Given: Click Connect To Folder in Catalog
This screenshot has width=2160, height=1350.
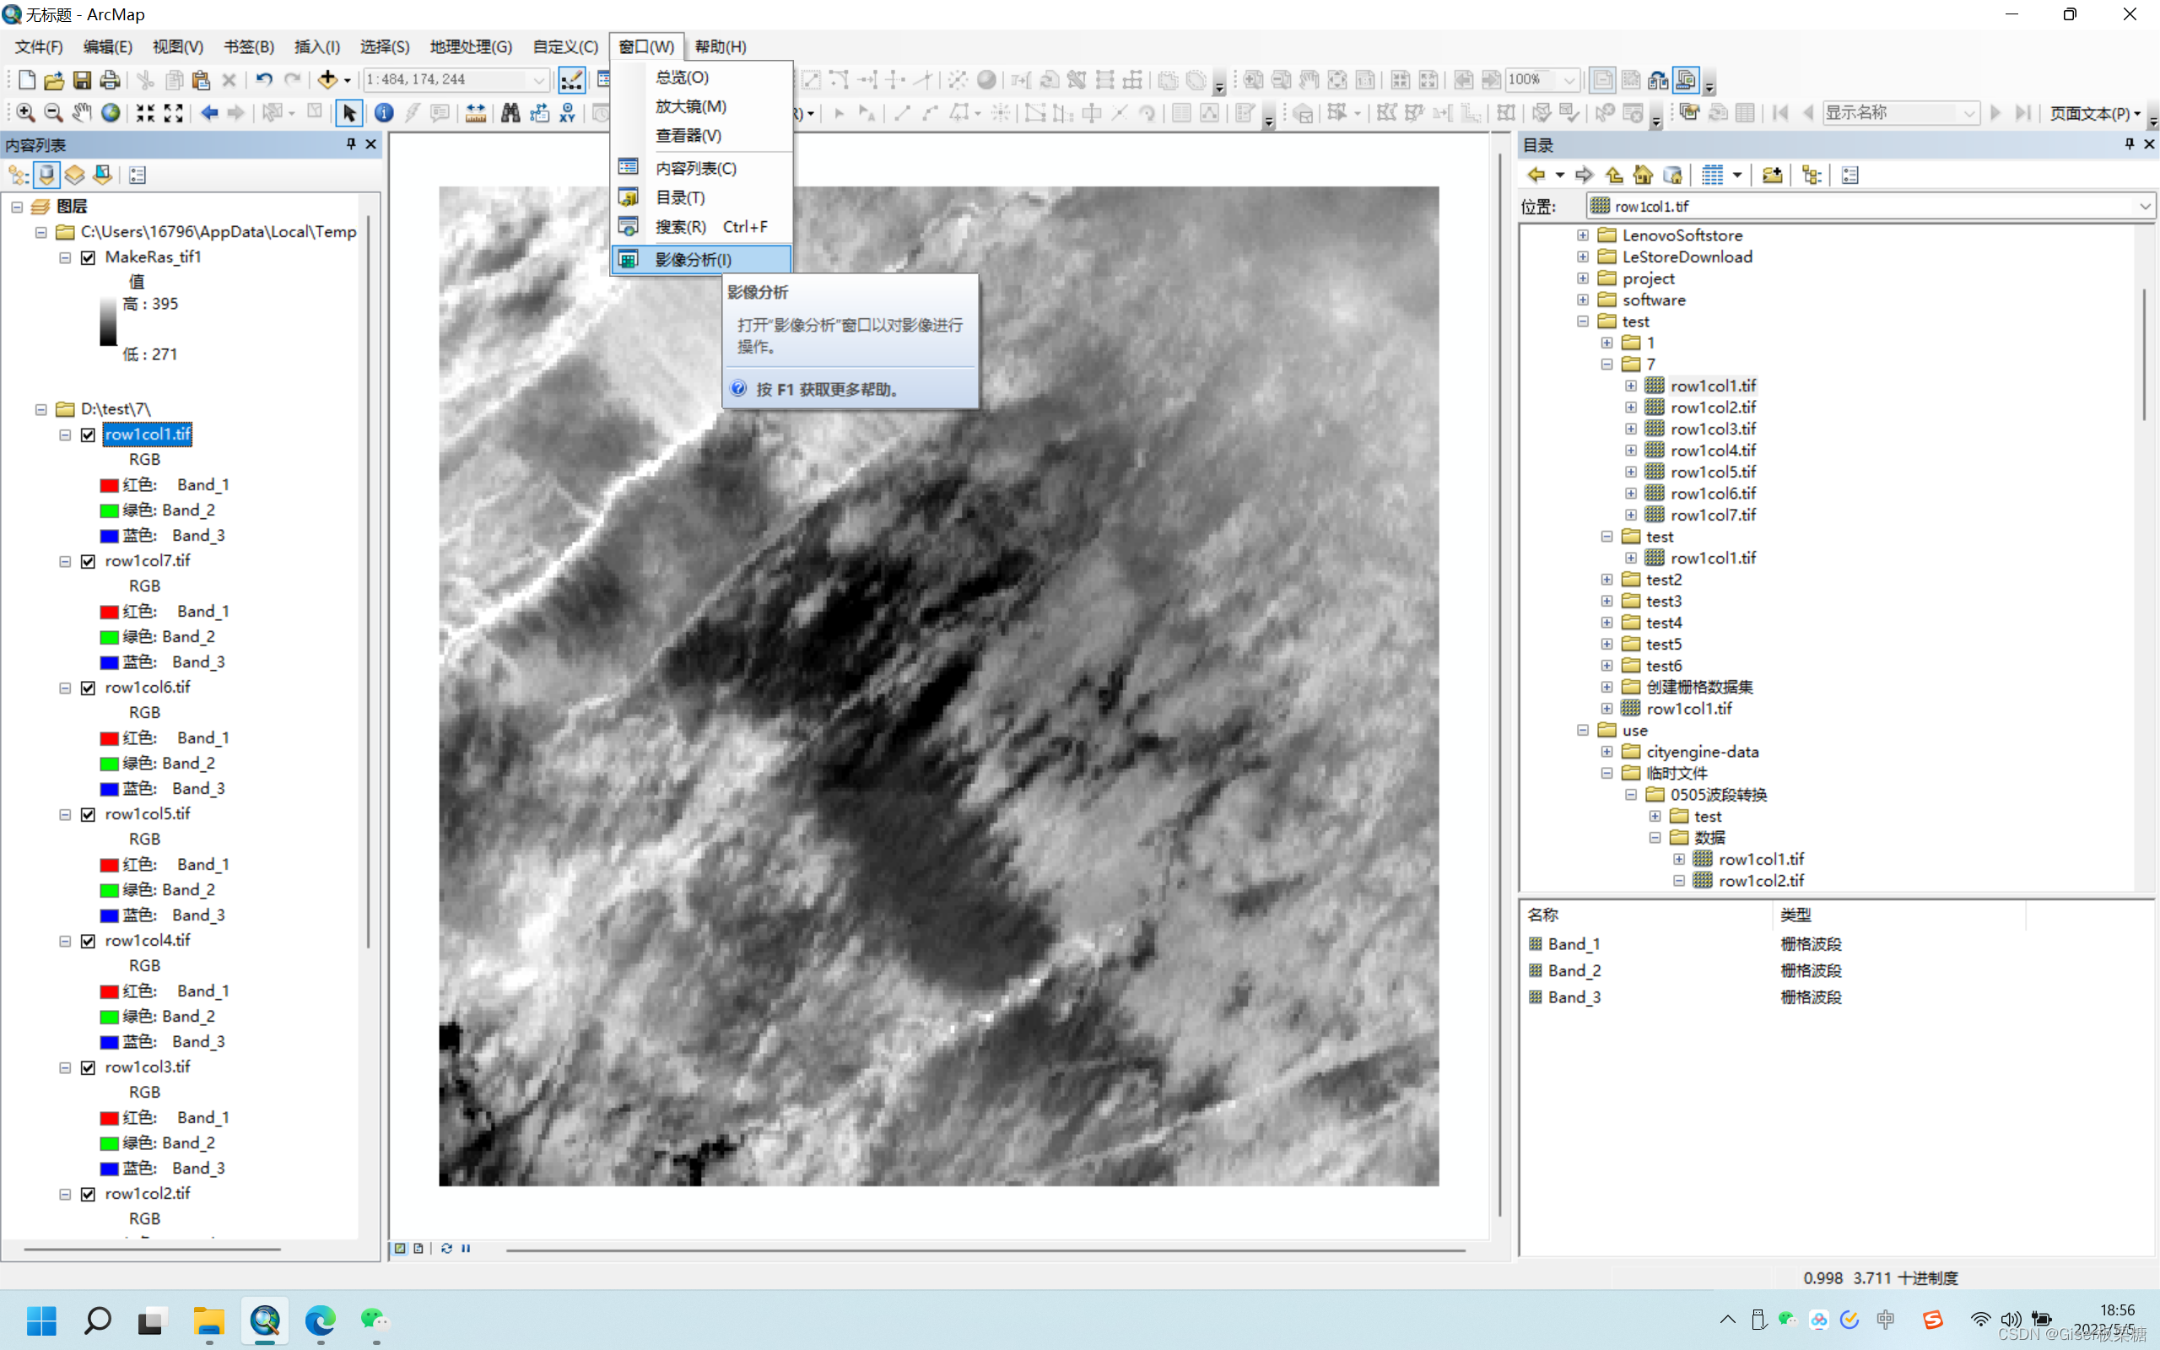Looking at the screenshot, I should point(1772,175).
